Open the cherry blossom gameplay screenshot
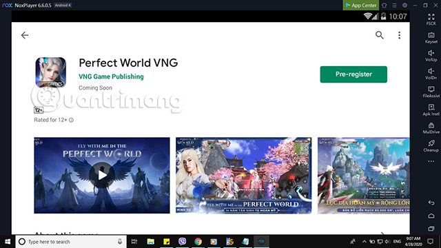This screenshot has width=441, height=248. (243, 175)
